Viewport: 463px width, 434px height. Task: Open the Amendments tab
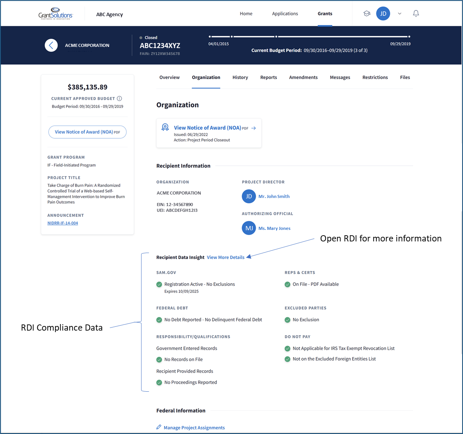303,77
